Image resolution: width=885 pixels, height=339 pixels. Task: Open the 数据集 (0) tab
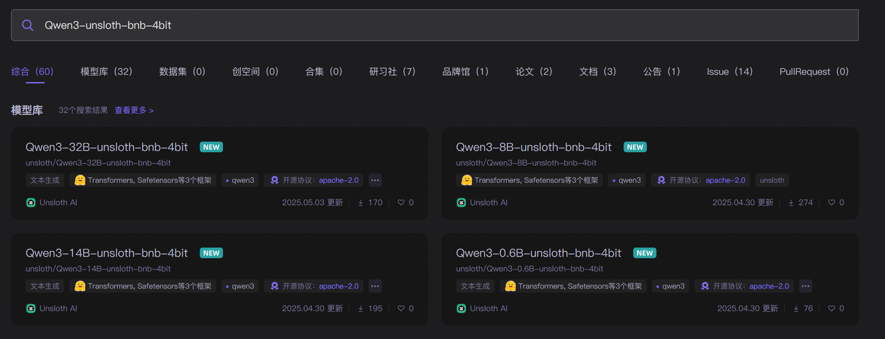182,71
